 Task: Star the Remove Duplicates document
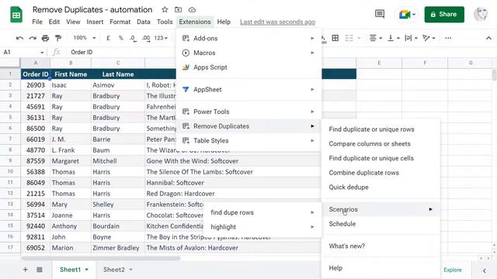click(165, 10)
